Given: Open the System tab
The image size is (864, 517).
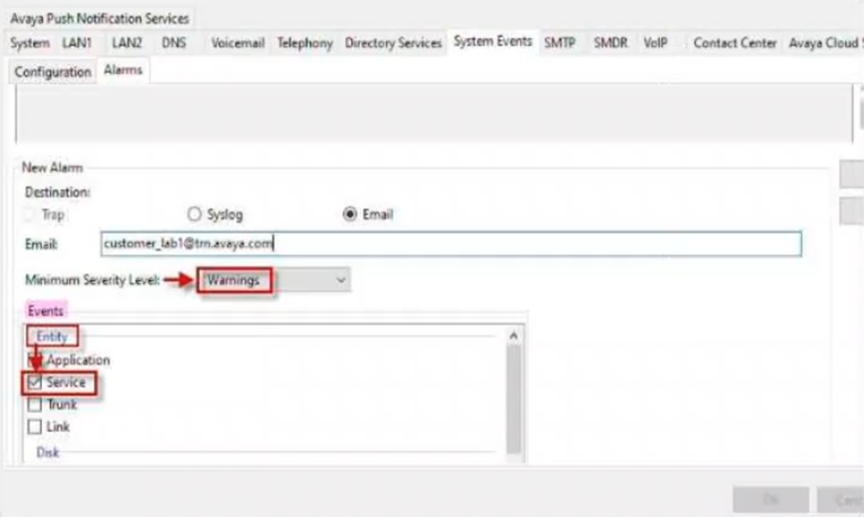Looking at the screenshot, I should point(29,43).
